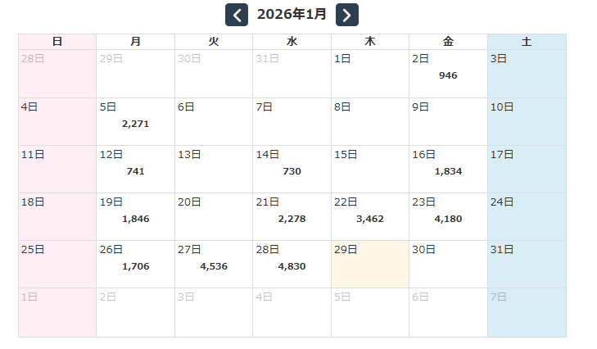This screenshot has width=597, height=349.
Task: Open 16日 with value 1,834
Action: pyautogui.click(x=448, y=169)
